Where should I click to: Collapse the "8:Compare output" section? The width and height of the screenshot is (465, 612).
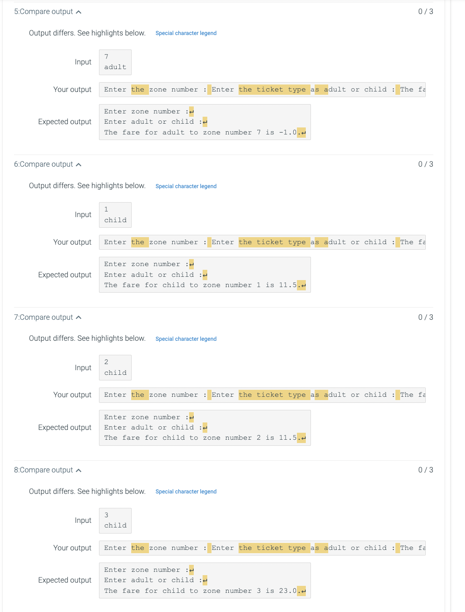pos(79,470)
